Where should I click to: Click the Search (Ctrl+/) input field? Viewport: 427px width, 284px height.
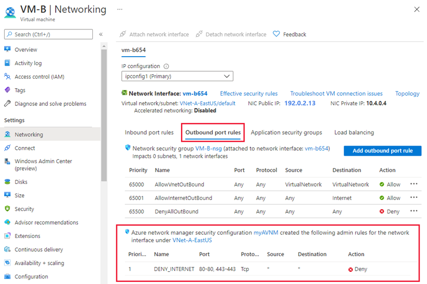pos(49,34)
